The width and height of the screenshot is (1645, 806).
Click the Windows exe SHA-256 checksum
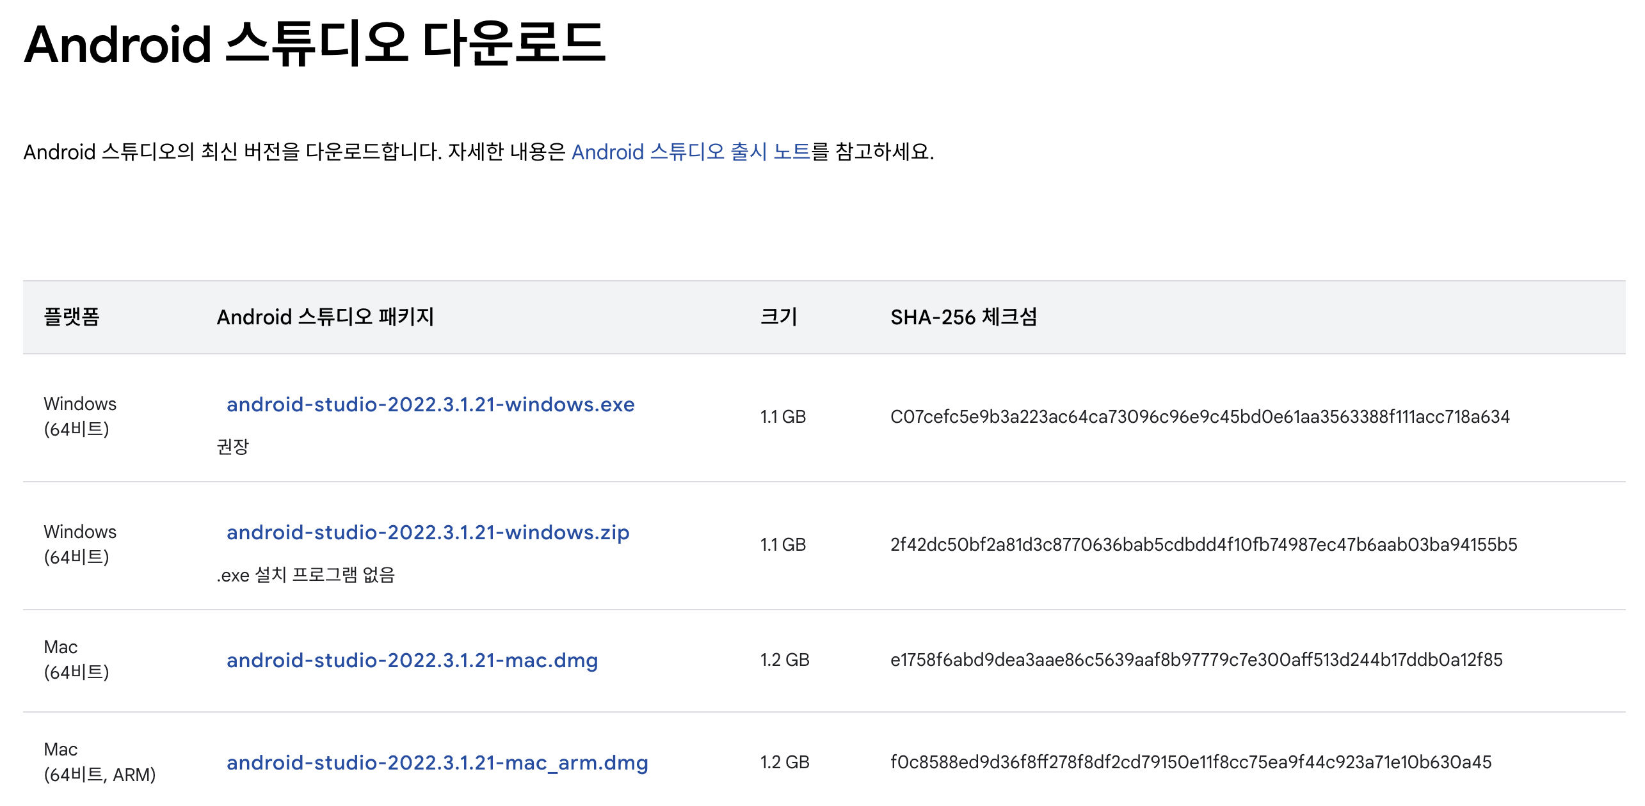(x=1200, y=417)
